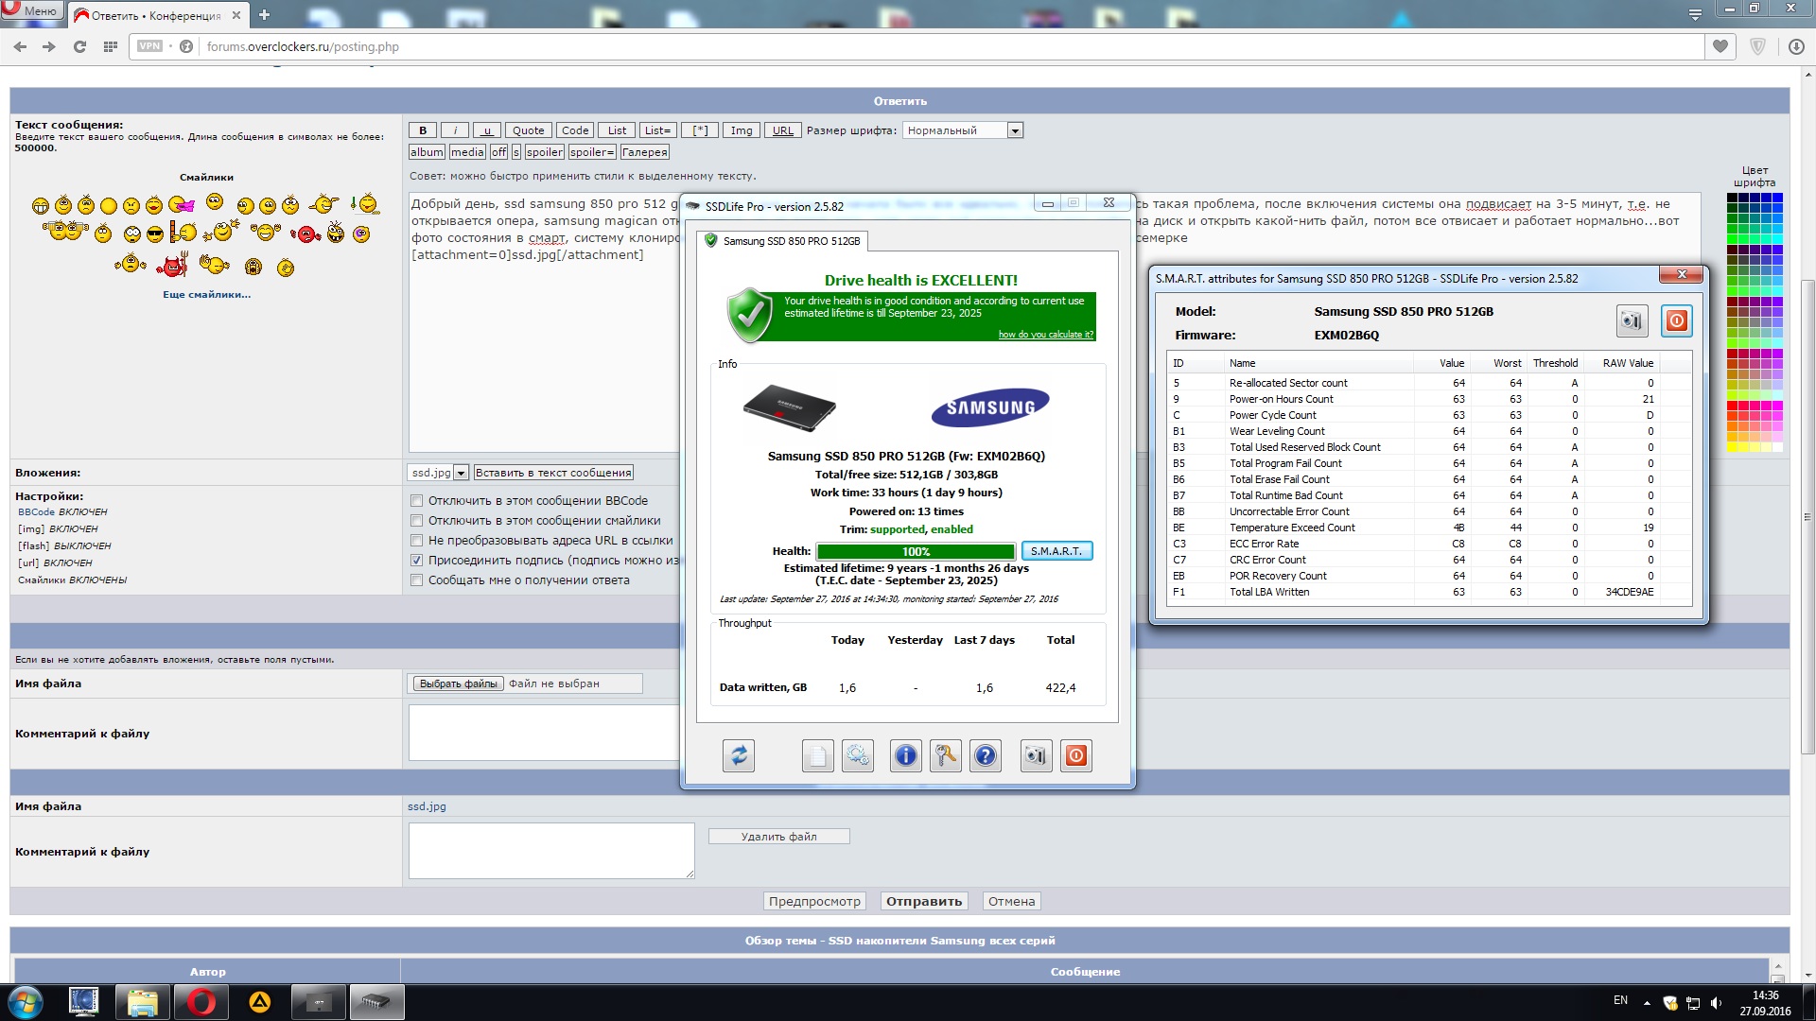This screenshot has width=1816, height=1021.
Task: Enable 'Отключить в этом сообщении BBCode' checkbox
Action: point(416,501)
